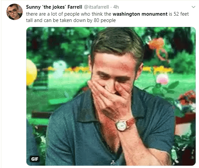Select the tweet text starting 'there are a lot'
Screen dimensions: 199x168
108,17
